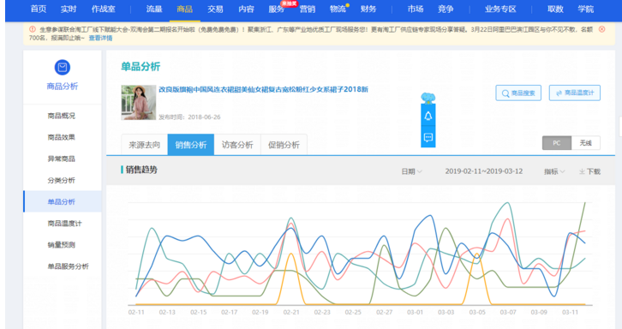Image resolution: width=622 pixels, height=329 pixels.
Task: Switch to 来源去向 tab
Action: click(145, 145)
